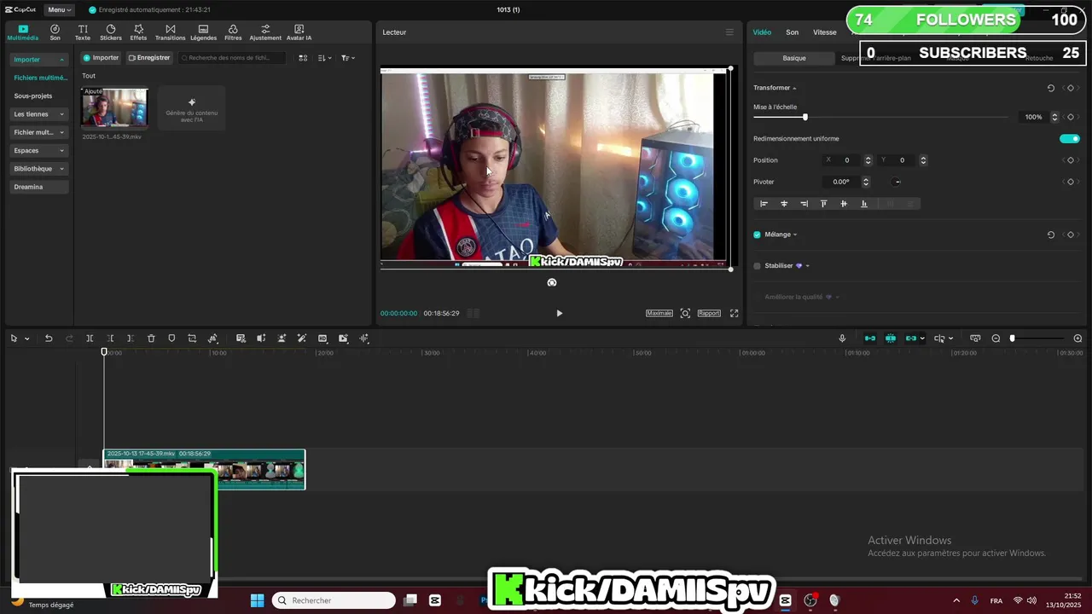Select Sous-projets in sidebar
This screenshot has width=1092, height=614.
coord(33,96)
